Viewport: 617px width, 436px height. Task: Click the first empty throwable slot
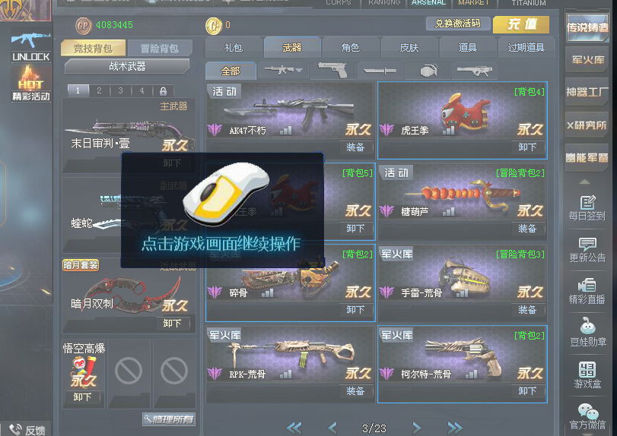coord(129,371)
